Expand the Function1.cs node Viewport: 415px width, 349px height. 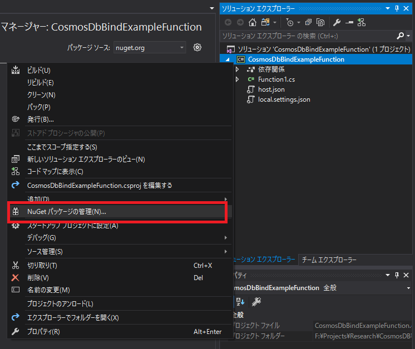click(238, 79)
